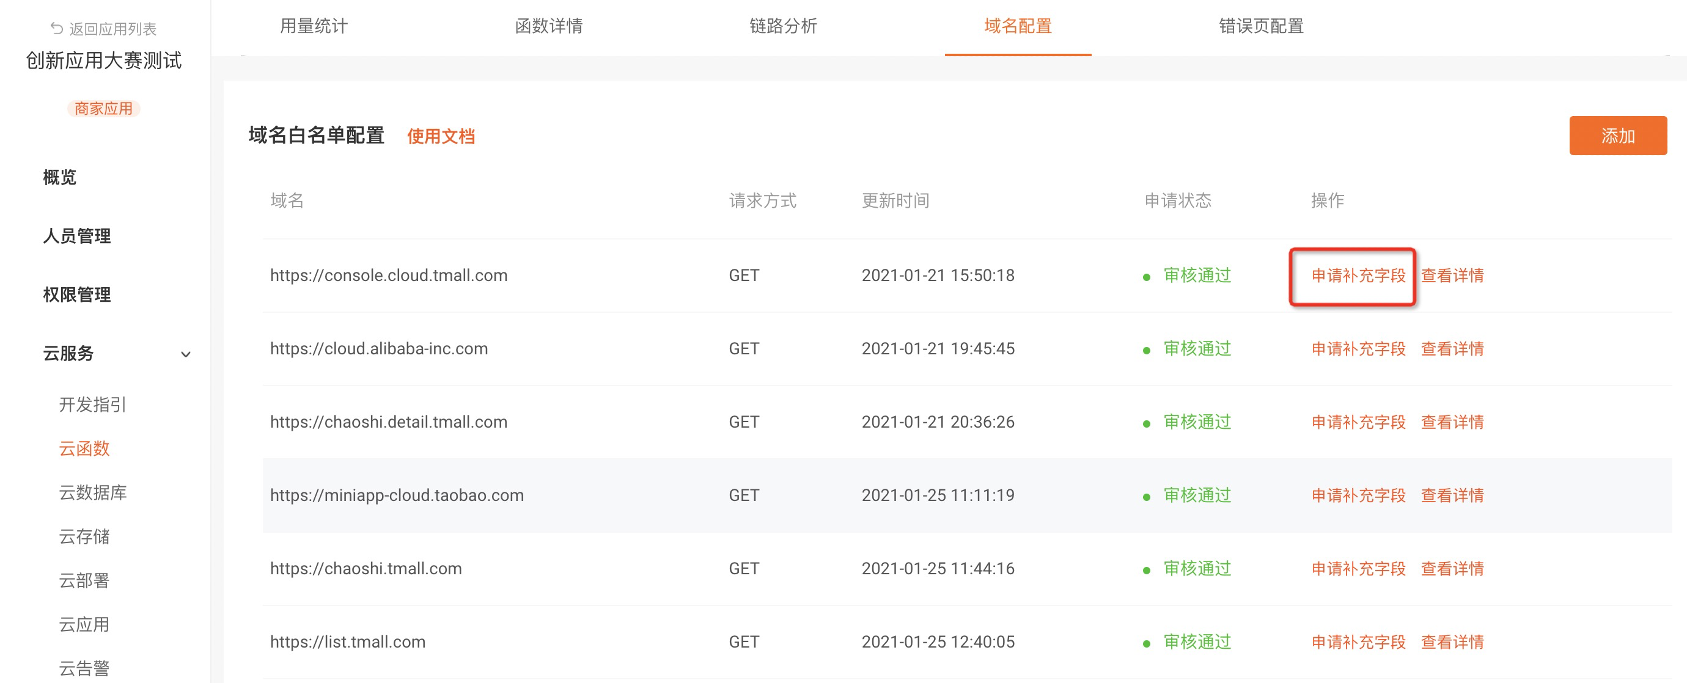The width and height of the screenshot is (1687, 683).
Task: Open 权限管理 in the sidebar
Action: [x=76, y=294]
